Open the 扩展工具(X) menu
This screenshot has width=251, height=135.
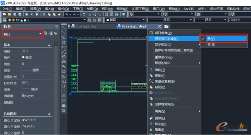tap(141, 9)
